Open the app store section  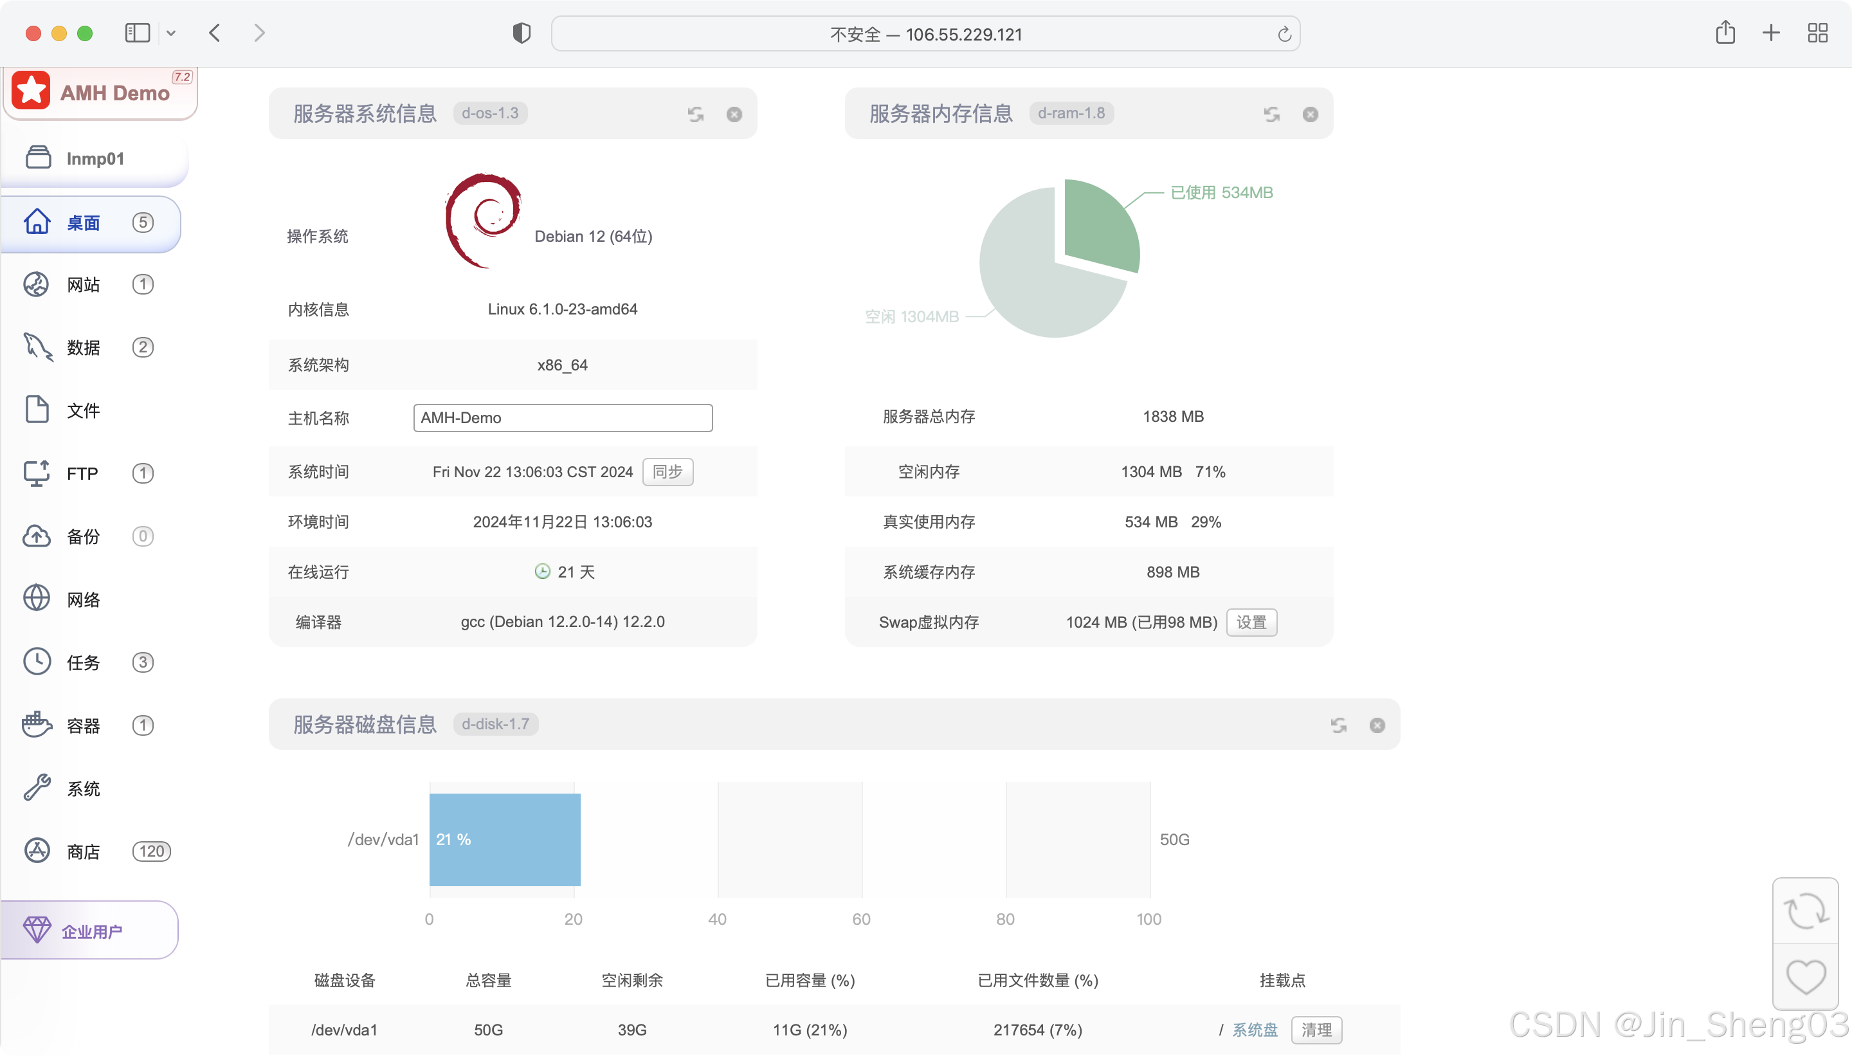(x=83, y=851)
